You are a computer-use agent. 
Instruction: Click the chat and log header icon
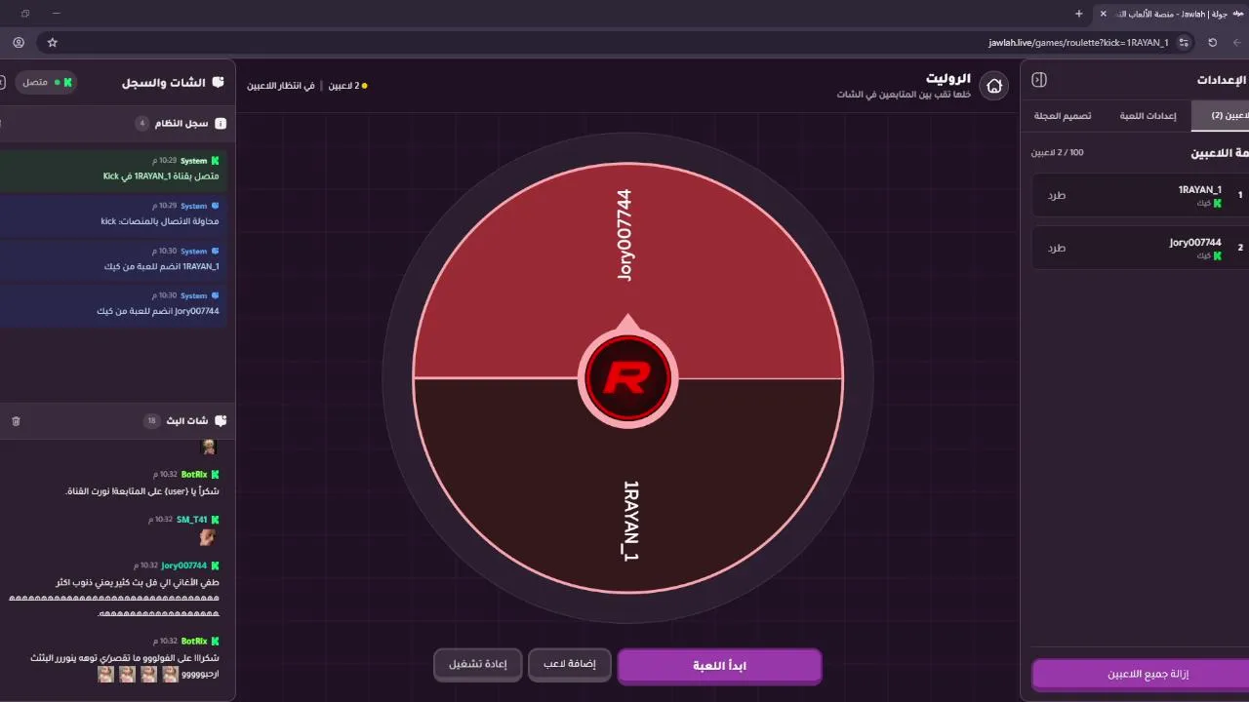[219, 83]
